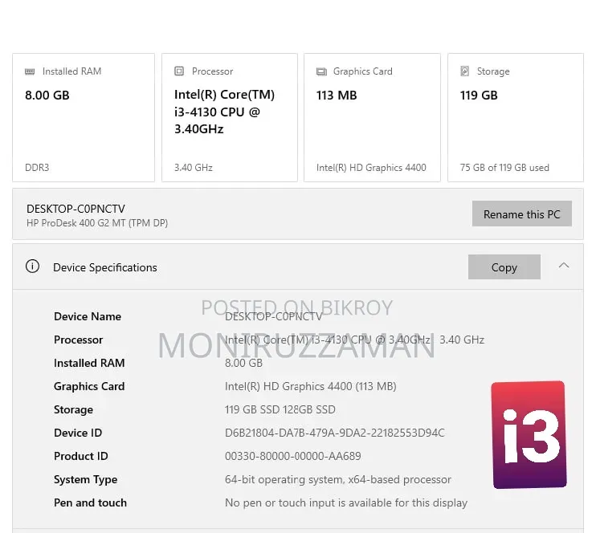Select Intel(R) HD Graphics 4400 (113 MB) value
596x533 pixels.
pyautogui.click(x=311, y=386)
